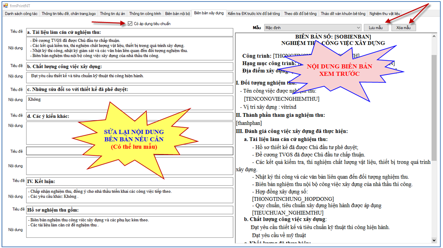Screen dimensions: 443x248
Task: Switch to 'Danh sách công tác' tab
Action: coord(21,14)
